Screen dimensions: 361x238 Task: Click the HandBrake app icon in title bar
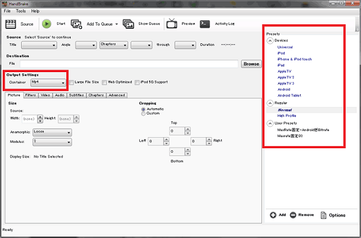click(5, 4)
